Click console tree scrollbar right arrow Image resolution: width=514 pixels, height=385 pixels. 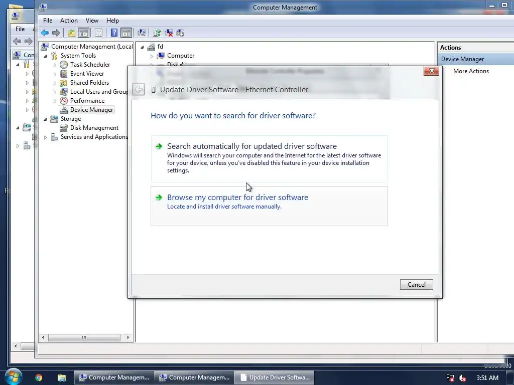tap(128, 337)
